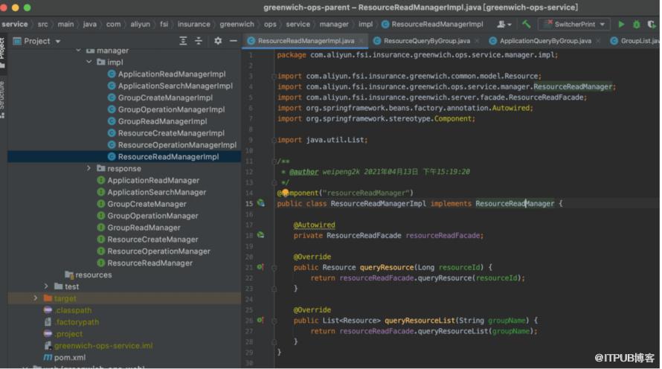The width and height of the screenshot is (662, 369).
Task: Click the Expand All icon in Project panel
Action: point(183,41)
